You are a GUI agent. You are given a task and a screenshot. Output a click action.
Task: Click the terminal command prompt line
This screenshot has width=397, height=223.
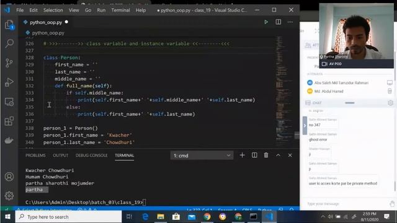coord(86,203)
